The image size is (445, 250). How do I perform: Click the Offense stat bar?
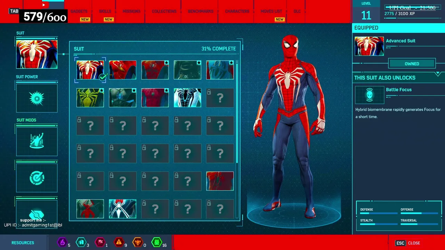(x=419, y=213)
